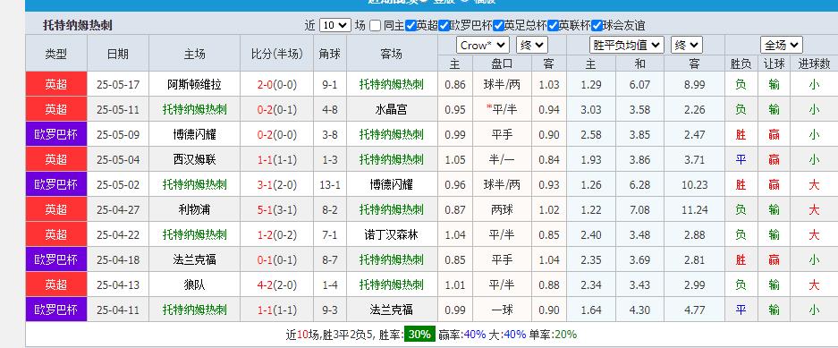This screenshot has height=348, width=838.
Task: Click 阿斯顿维拉 home team link
Action: click(x=195, y=84)
